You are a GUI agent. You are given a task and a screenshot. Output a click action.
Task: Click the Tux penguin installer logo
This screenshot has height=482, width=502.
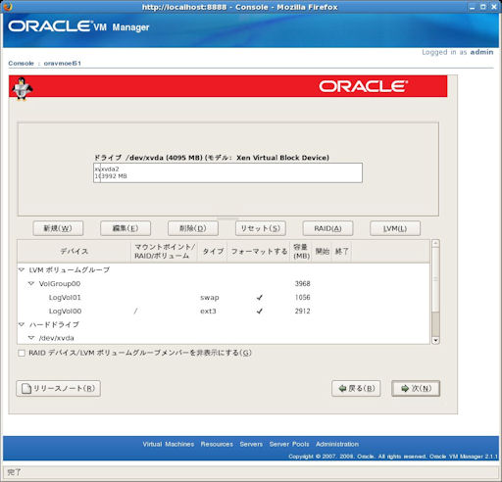[22, 89]
